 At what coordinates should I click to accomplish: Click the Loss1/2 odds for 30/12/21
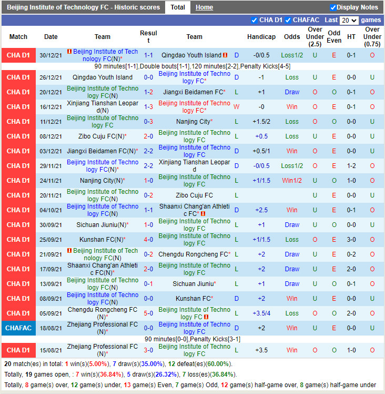tap(292, 55)
